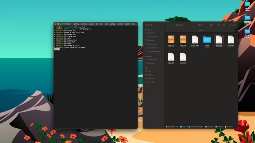Screen dimensions: 255x143
Task: Open Finder search
Action: pyautogui.click(x=235, y=25)
